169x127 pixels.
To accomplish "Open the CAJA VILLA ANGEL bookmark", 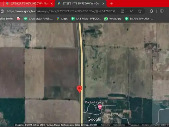I will tap(38, 19).
